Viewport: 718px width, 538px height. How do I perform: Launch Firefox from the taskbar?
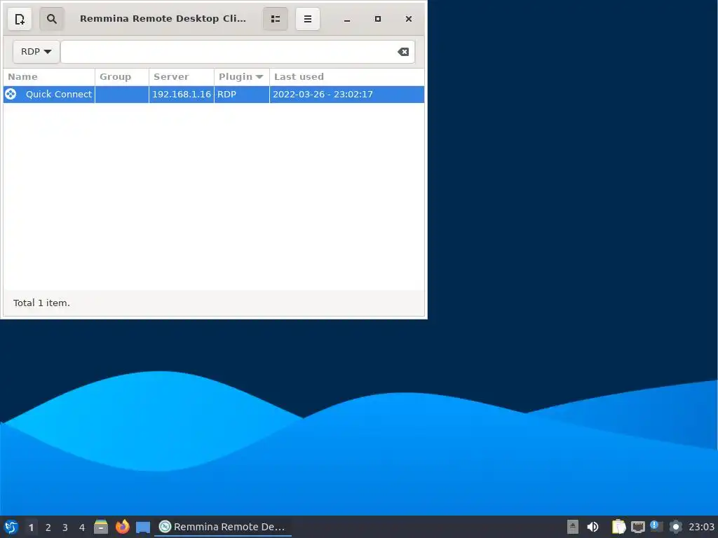pyautogui.click(x=122, y=527)
